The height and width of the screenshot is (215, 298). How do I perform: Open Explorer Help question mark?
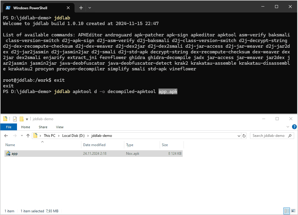(x=294, y=127)
